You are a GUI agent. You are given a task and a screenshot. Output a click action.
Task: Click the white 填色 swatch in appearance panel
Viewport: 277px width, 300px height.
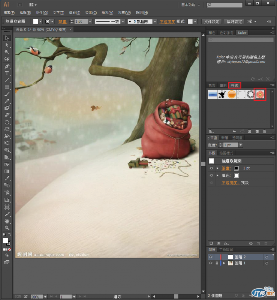click(236, 175)
